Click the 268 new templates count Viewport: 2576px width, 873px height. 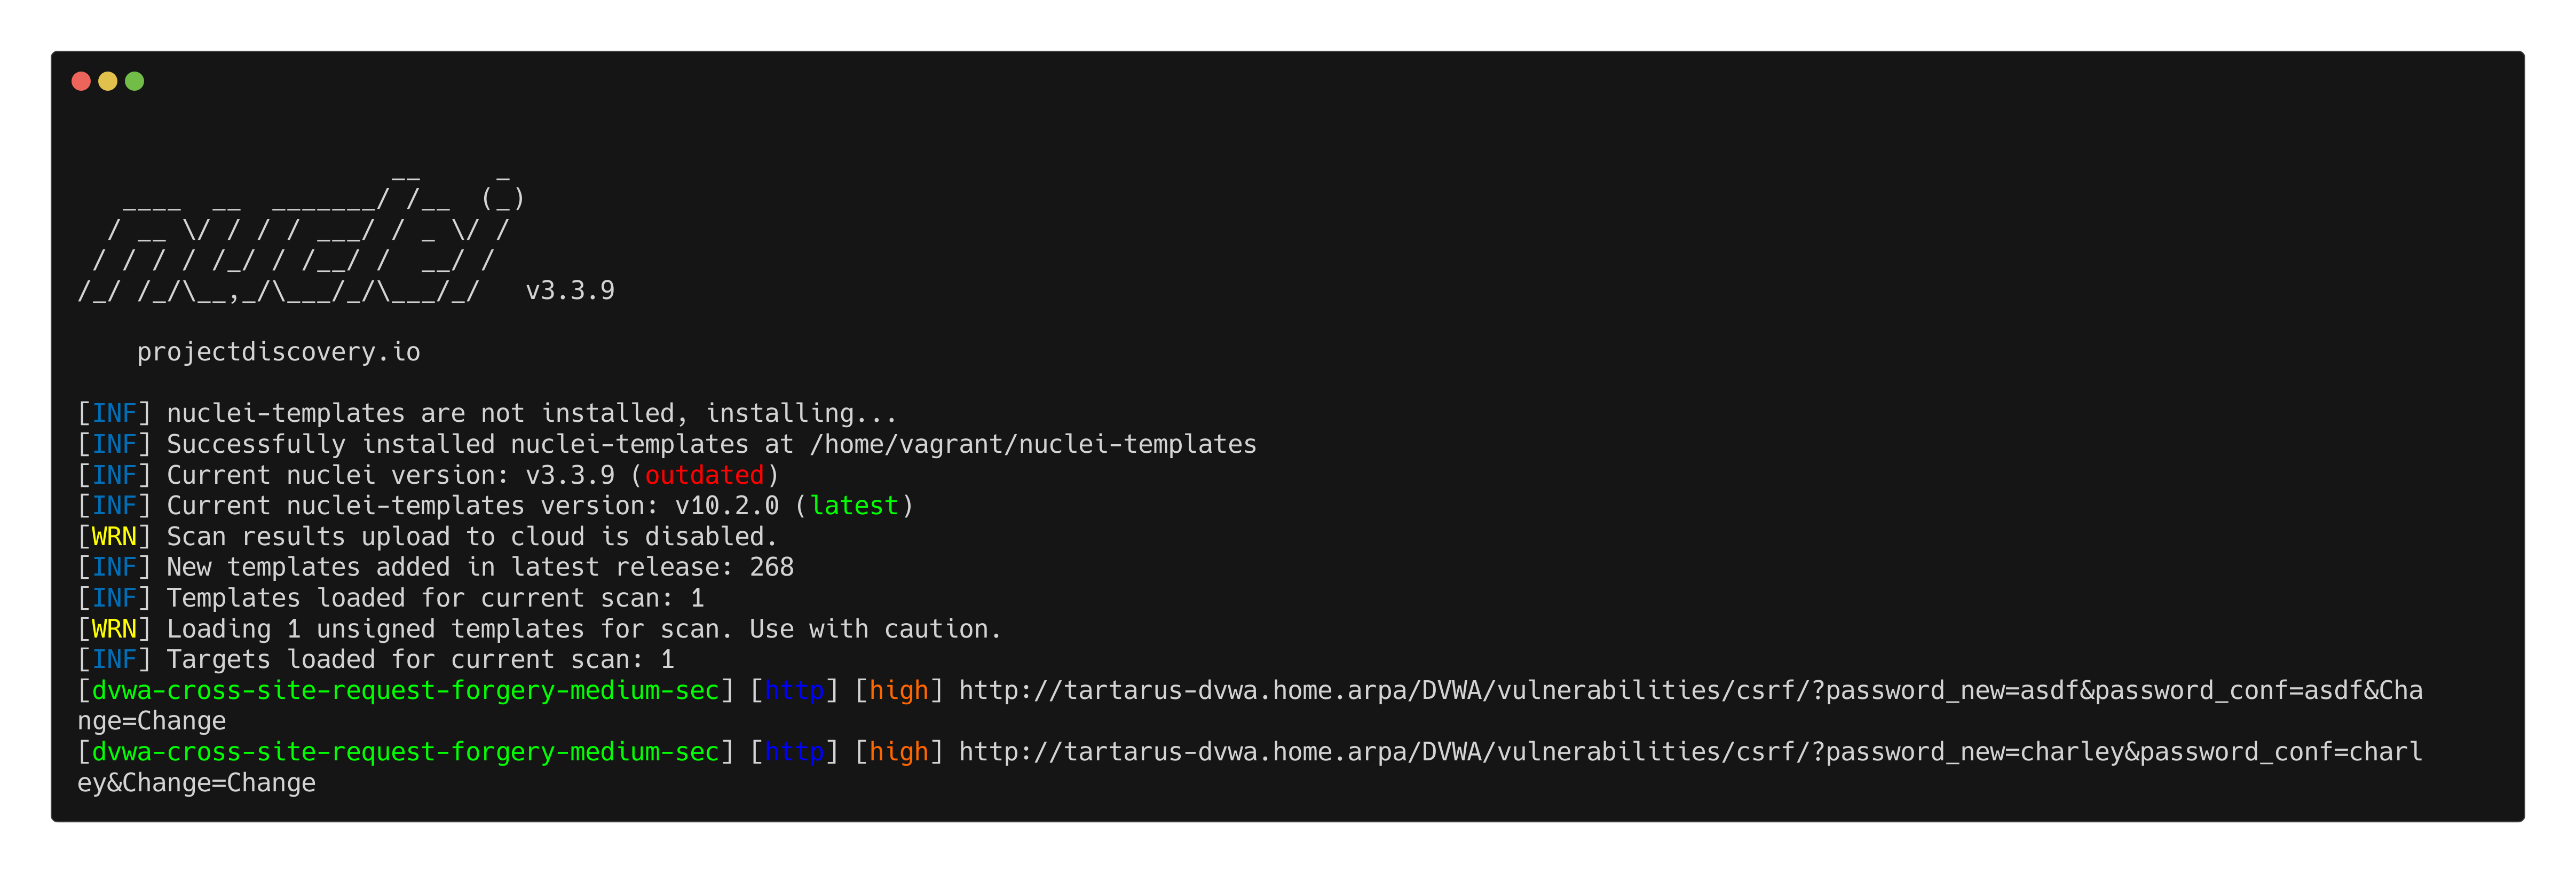[771, 568]
